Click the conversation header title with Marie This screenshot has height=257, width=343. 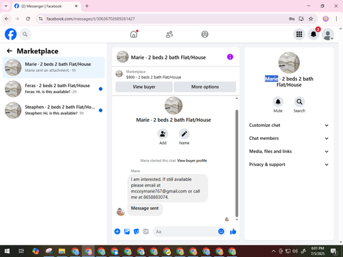coord(168,58)
